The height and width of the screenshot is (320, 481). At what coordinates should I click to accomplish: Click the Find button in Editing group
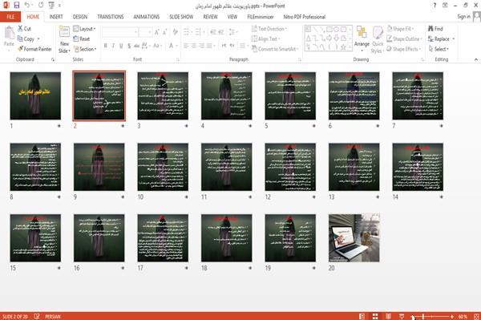pos(435,29)
